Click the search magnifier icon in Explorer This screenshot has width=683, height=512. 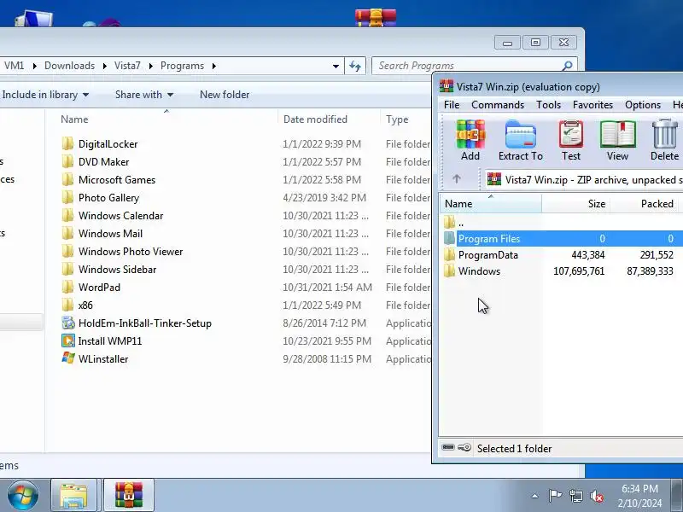pyautogui.click(x=567, y=66)
